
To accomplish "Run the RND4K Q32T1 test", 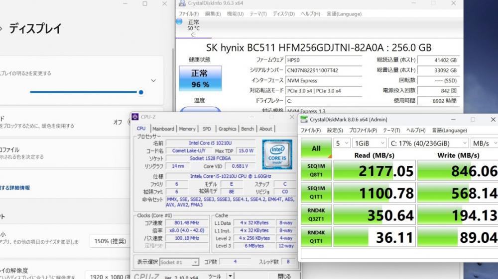I will click(316, 214).
